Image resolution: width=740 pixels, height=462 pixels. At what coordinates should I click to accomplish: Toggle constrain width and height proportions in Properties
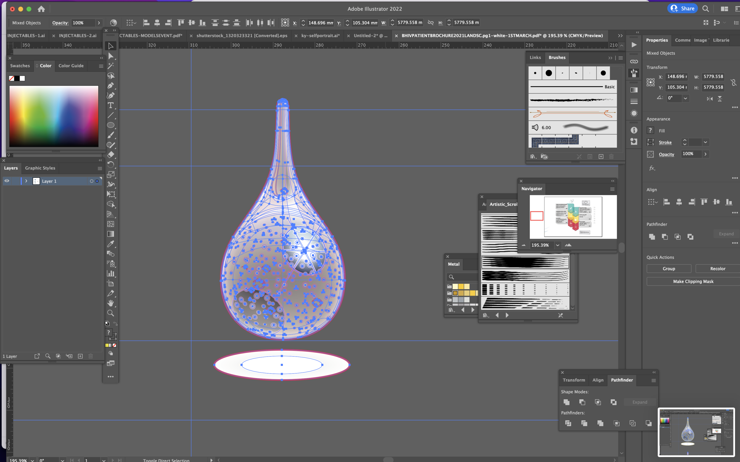tap(733, 82)
